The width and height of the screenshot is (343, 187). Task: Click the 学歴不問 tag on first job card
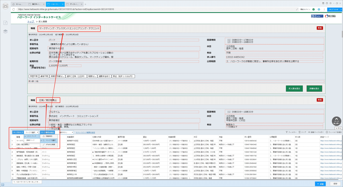(33, 76)
